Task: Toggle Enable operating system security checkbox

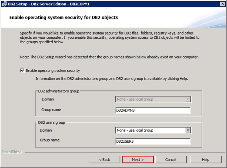Action: click(x=22, y=70)
